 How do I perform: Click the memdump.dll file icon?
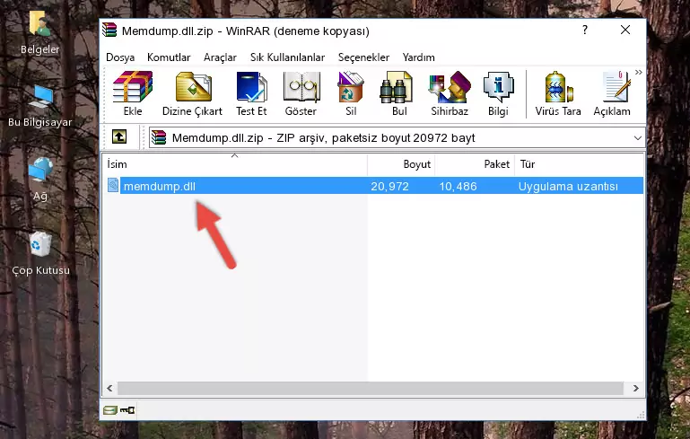pyautogui.click(x=113, y=185)
